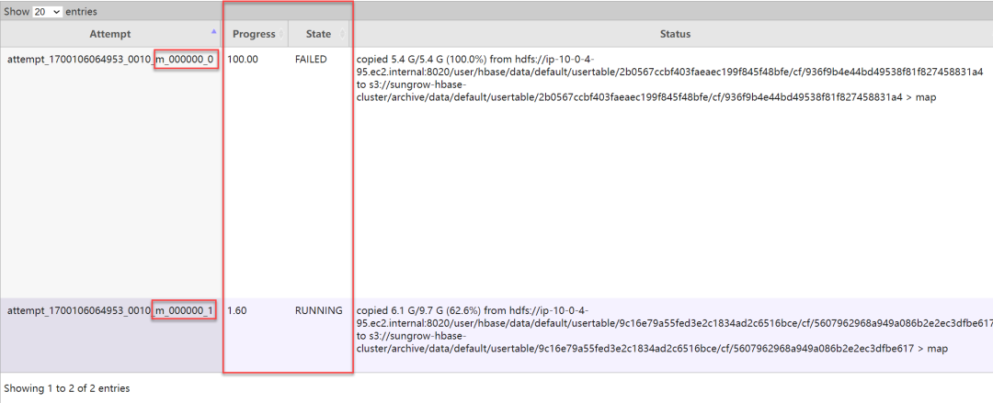
Task: Open the Show entries count dropdown
Action: pos(48,11)
